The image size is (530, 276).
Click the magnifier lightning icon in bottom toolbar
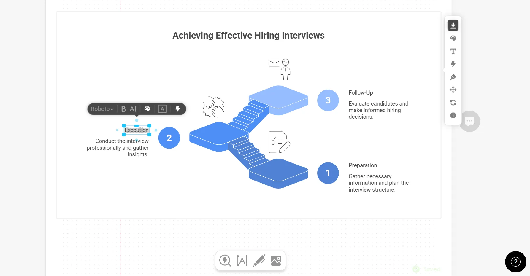[225, 261]
